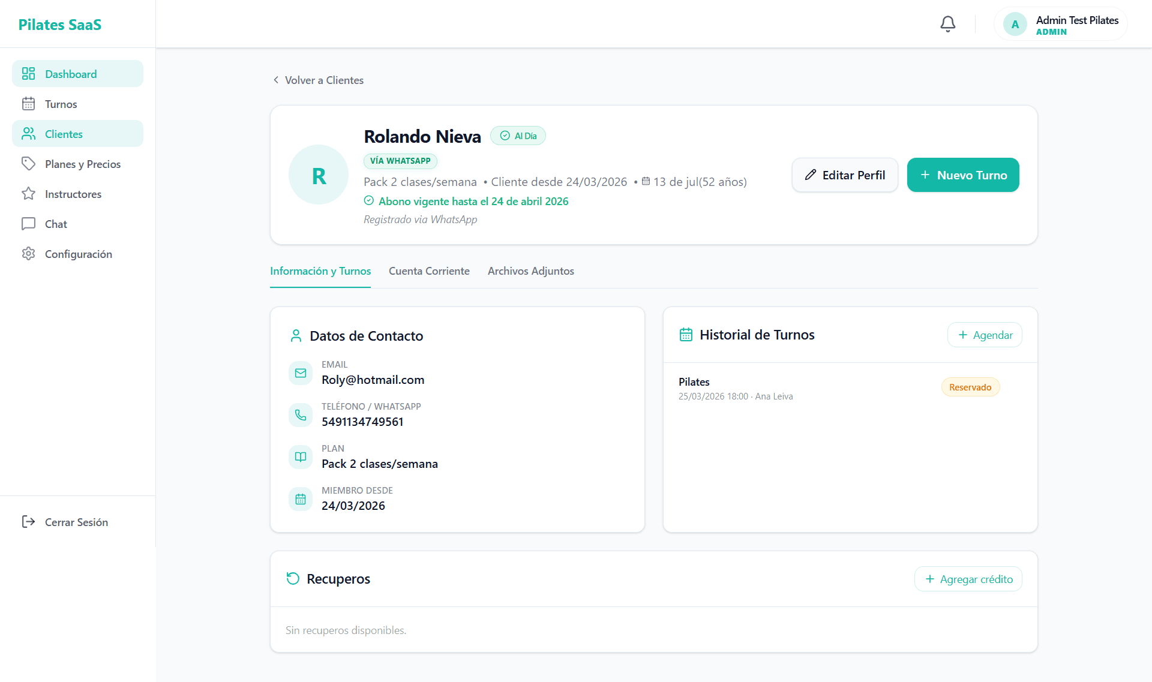Open the Chat bubble icon
This screenshot has height=682, width=1152.
pos(28,224)
